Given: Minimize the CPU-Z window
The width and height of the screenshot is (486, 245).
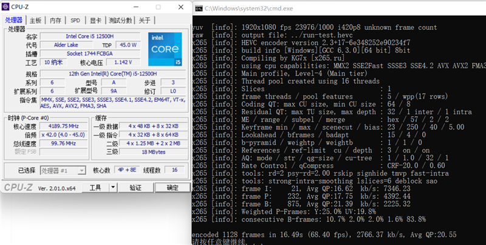Looking at the screenshot, I should (x=135, y=7).
